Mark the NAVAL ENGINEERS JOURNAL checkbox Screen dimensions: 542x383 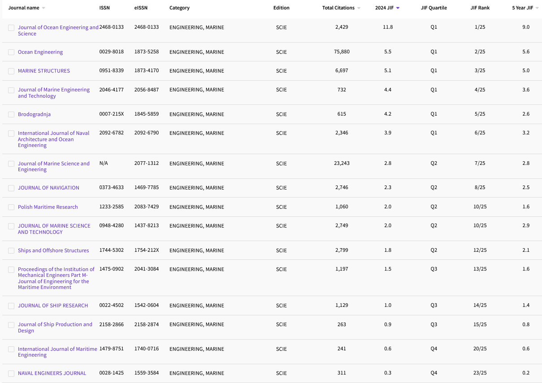point(11,374)
